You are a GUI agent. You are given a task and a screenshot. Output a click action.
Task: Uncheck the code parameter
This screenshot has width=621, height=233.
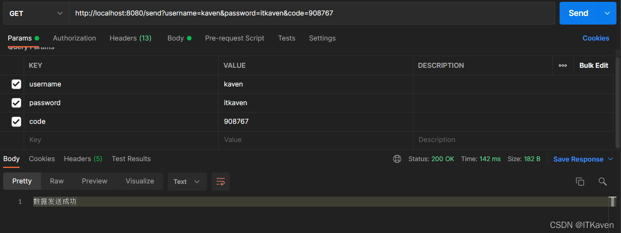click(x=16, y=122)
